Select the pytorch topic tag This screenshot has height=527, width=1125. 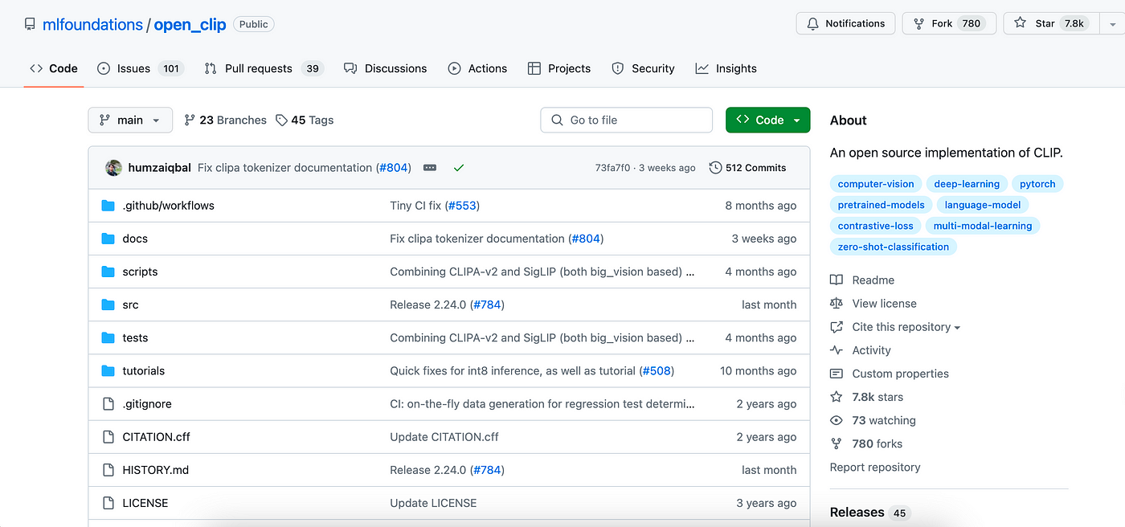pos(1037,184)
